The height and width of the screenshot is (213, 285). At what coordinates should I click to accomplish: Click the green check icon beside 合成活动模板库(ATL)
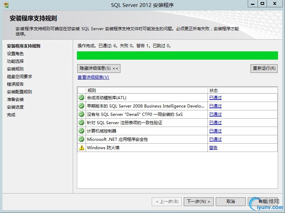click(x=81, y=97)
